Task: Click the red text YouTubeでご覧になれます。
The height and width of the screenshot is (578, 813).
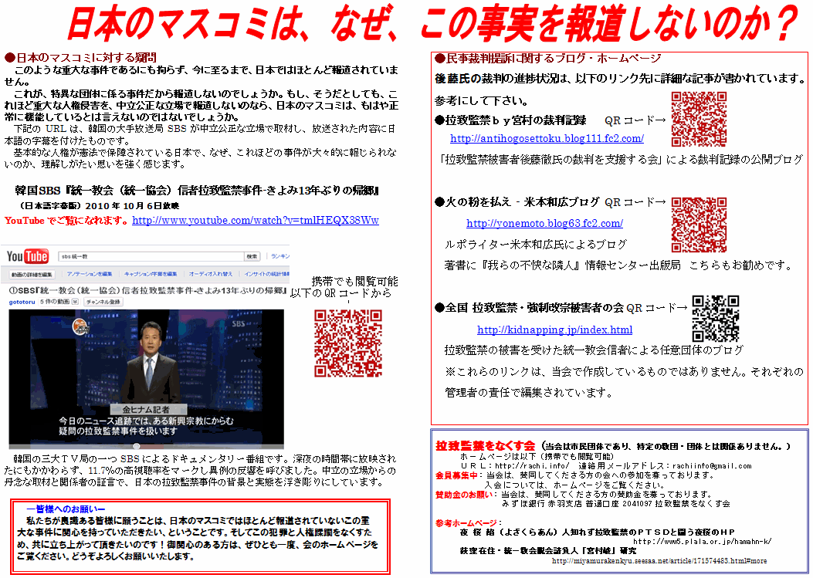Action: tap(67, 220)
